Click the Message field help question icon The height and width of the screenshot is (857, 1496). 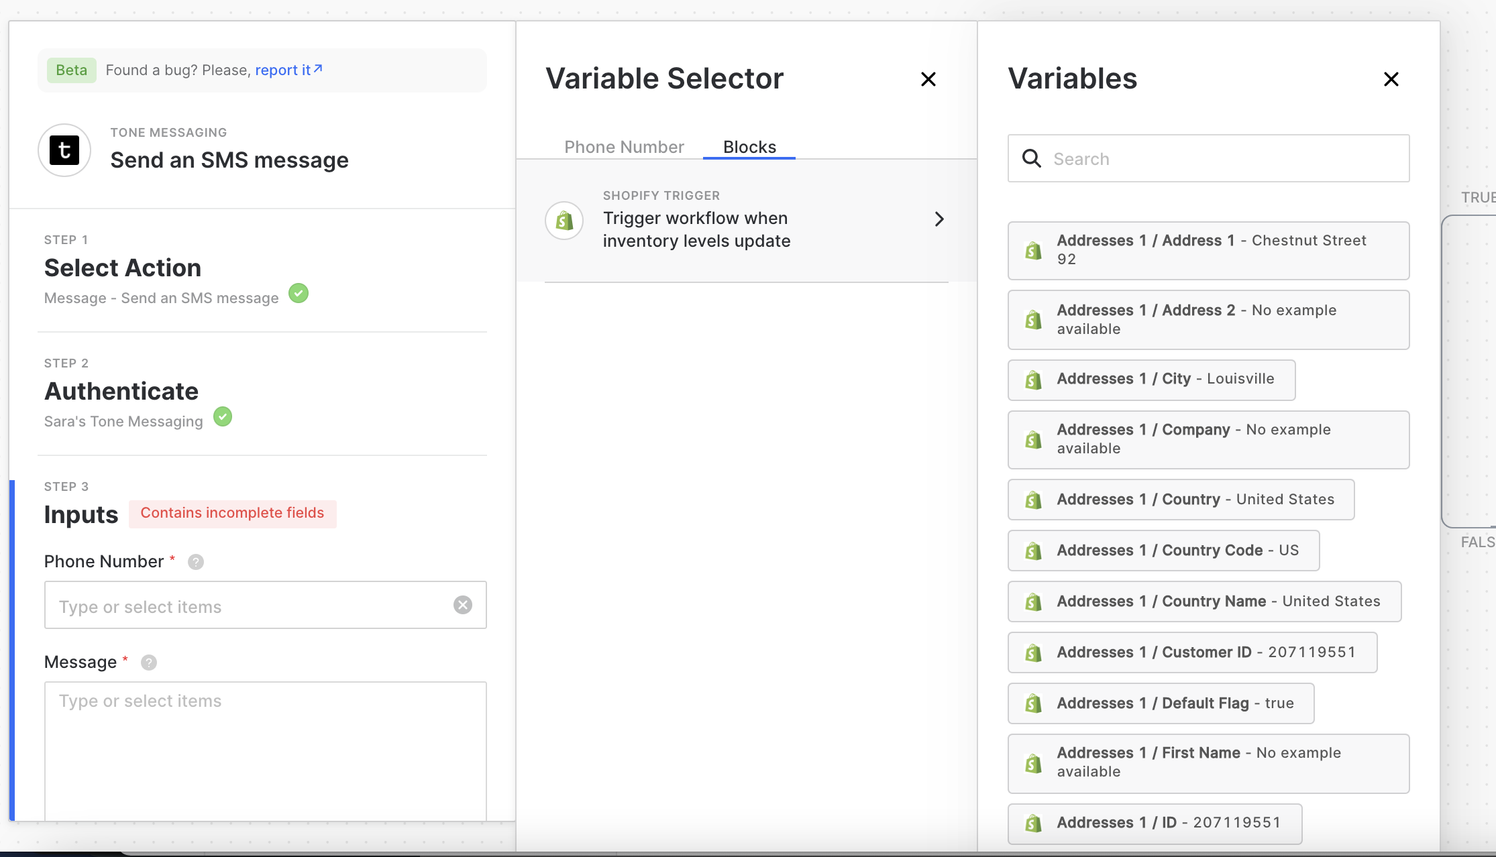point(149,663)
